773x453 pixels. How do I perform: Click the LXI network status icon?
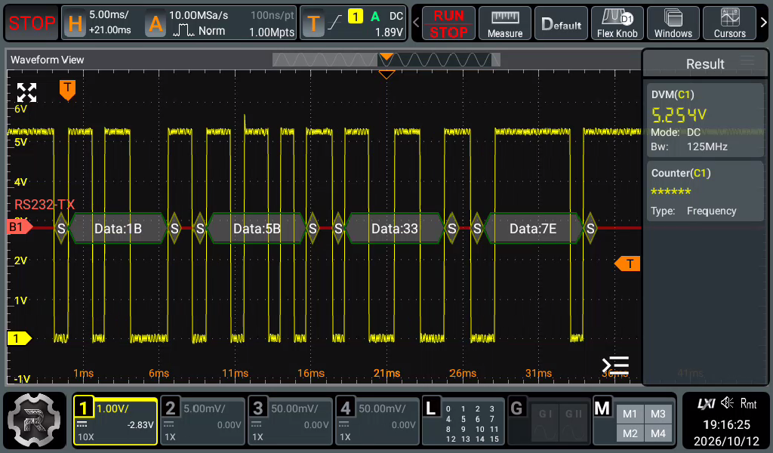click(x=706, y=404)
